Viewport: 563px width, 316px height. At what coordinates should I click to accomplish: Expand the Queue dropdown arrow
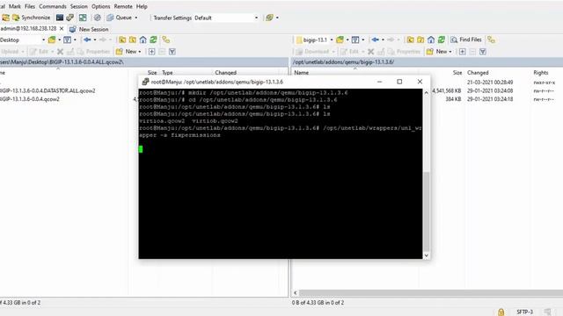pyautogui.click(x=136, y=18)
